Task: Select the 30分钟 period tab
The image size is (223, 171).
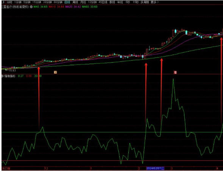Action: click(x=47, y=2)
